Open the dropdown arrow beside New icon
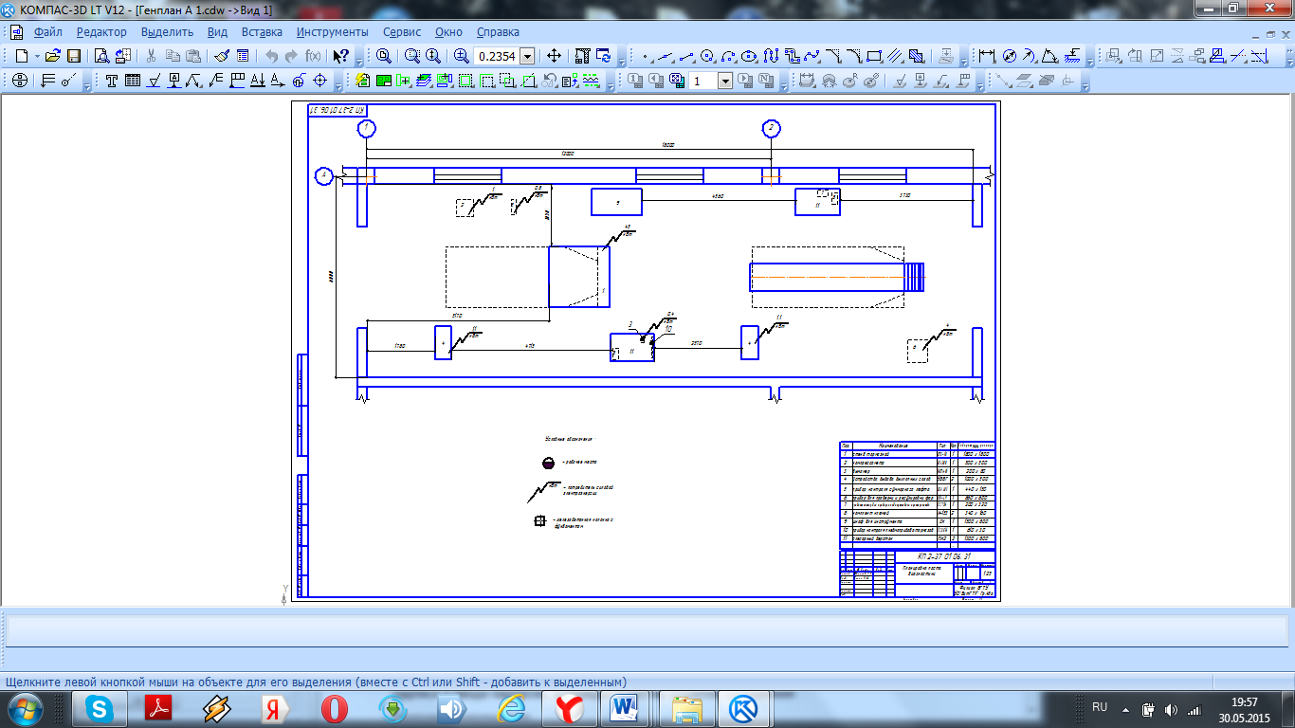 coord(37,56)
